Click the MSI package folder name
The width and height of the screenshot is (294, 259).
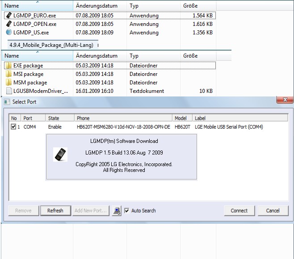[x=29, y=74]
